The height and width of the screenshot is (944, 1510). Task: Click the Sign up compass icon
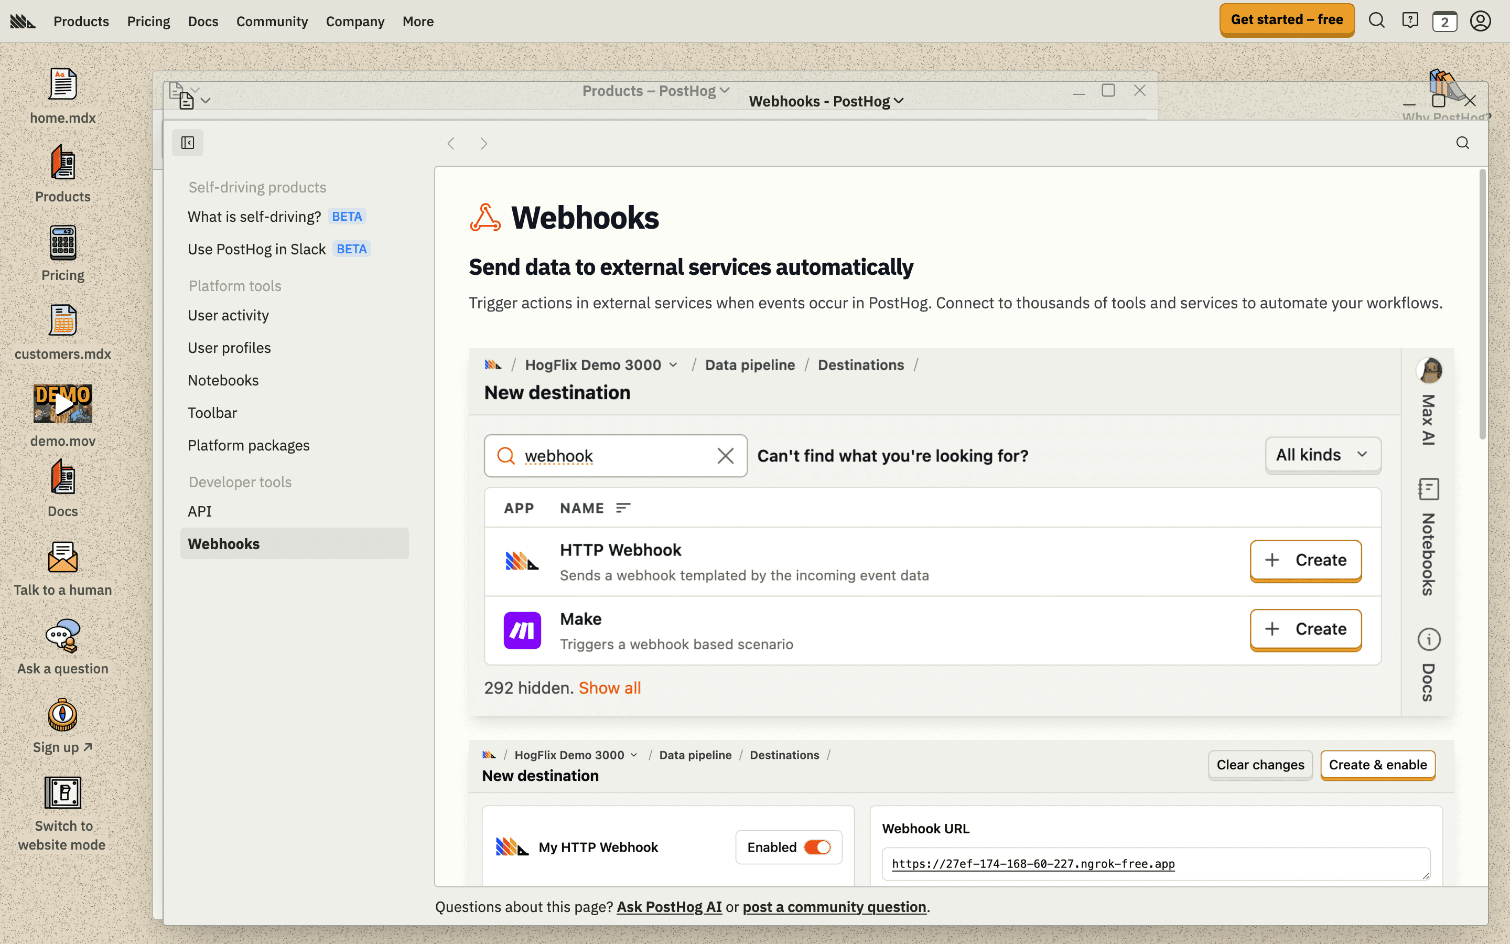pyautogui.click(x=63, y=715)
